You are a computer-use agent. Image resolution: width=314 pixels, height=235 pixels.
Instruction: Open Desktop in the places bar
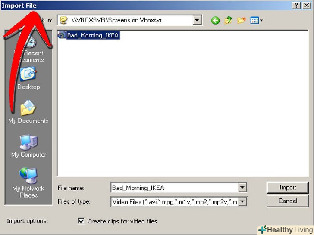[x=28, y=78]
